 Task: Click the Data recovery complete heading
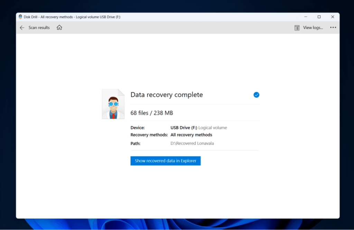[x=167, y=95]
